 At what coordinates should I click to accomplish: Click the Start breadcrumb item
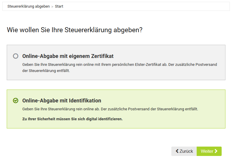[x=59, y=6]
